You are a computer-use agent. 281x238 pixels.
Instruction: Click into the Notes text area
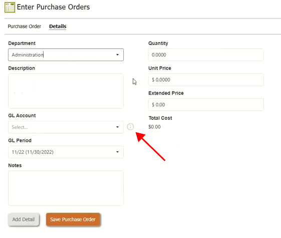[66, 188]
